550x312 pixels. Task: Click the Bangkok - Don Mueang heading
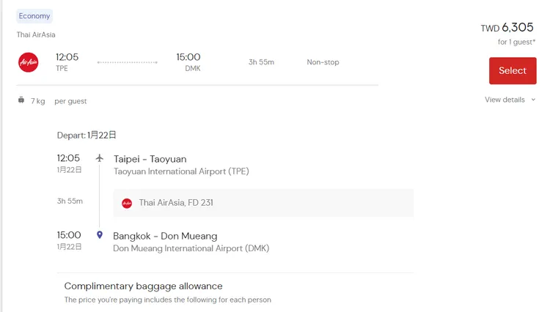165,236
